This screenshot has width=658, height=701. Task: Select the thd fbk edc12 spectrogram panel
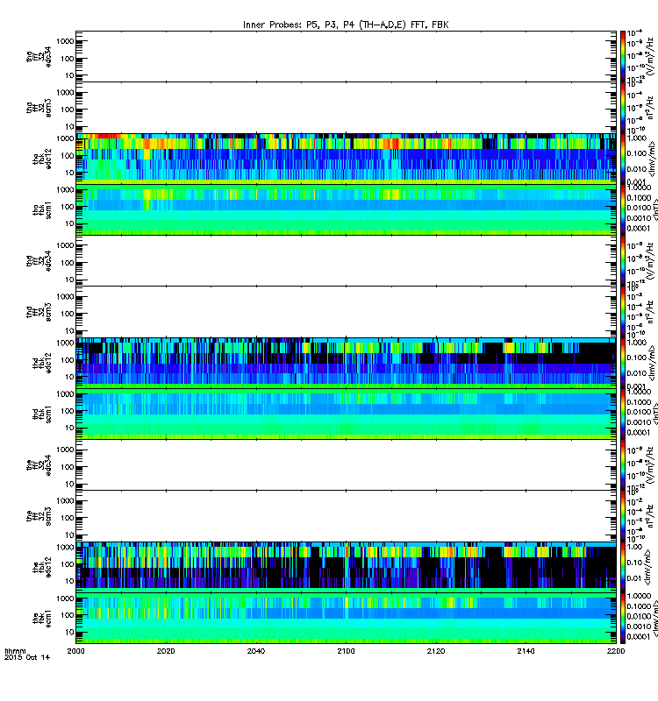coord(346,363)
